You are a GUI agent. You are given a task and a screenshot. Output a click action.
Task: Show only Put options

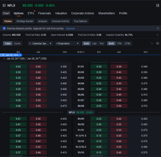(102, 43)
